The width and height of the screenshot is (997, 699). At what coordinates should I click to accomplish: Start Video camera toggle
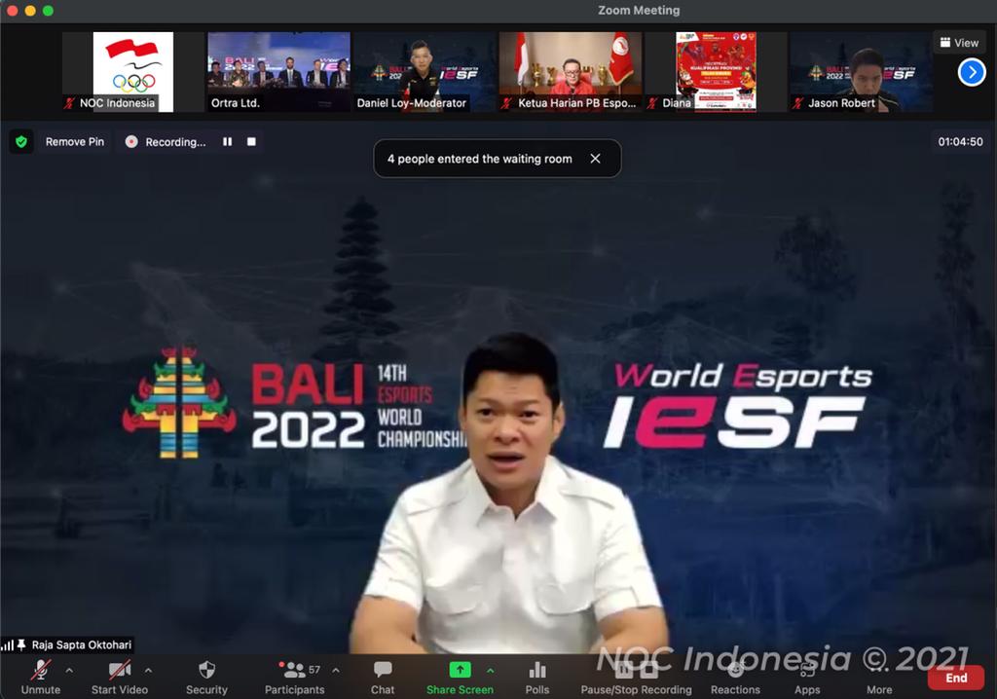coord(119,677)
